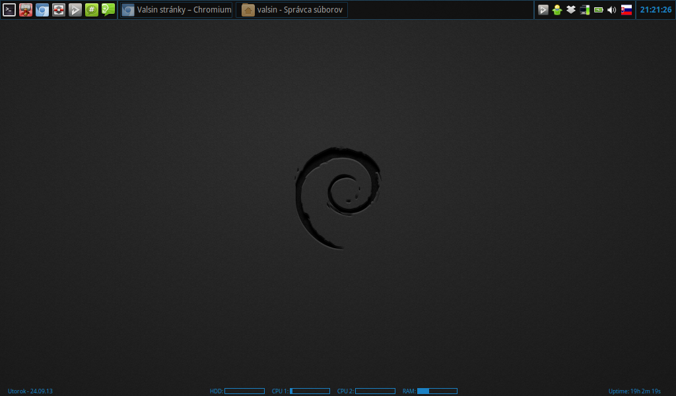Open the green speech-bubble messenger launcher
This screenshot has width=676, height=396.
click(108, 10)
